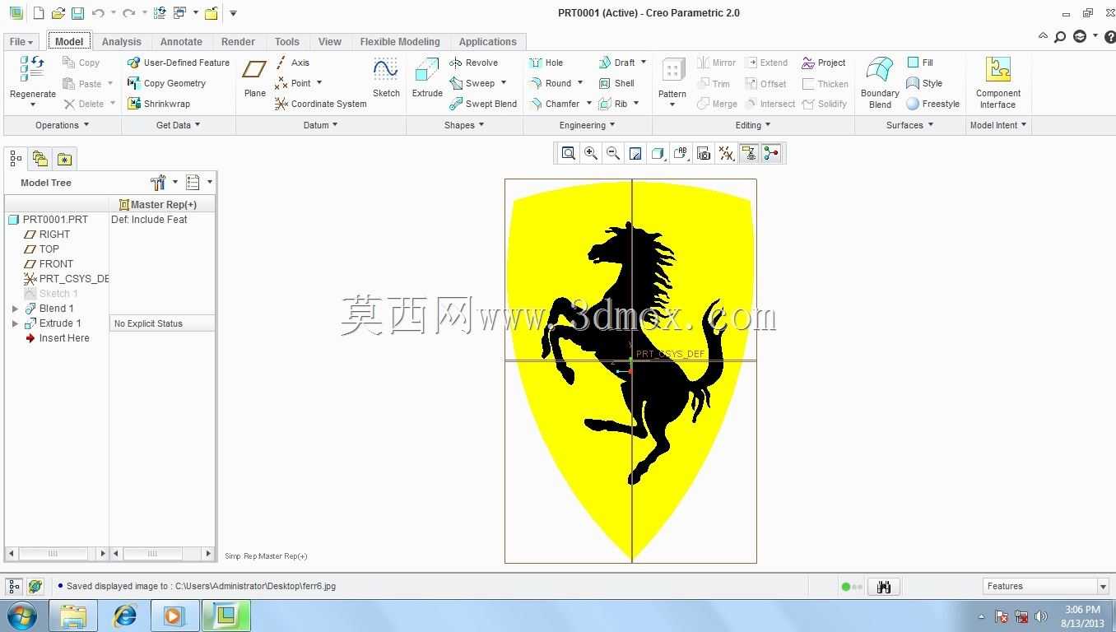Apply the Shell feature
This screenshot has height=632, width=1116.
[616, 83]
